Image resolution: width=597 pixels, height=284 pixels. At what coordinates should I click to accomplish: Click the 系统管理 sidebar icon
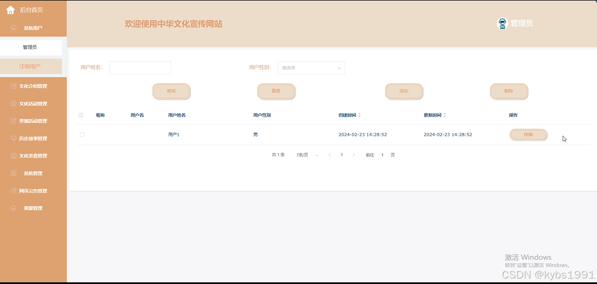tap(14, 173)
